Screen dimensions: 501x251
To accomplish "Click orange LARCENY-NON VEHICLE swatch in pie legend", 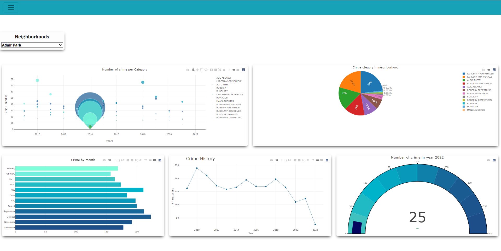I will [464, 77].
